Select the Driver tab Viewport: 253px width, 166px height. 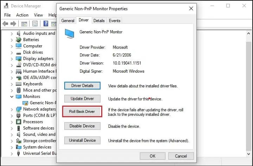[x=84, y=20]
